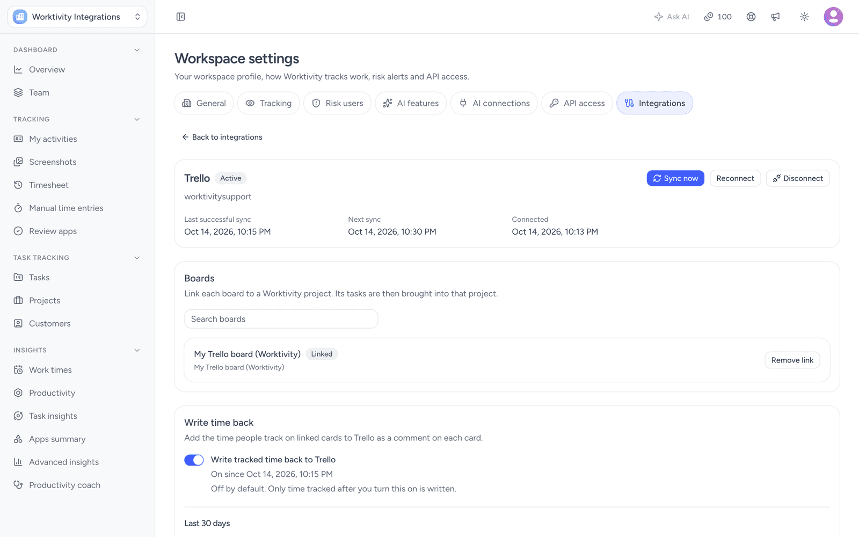The image size is (859, 537).
Task: Switch to the Risk users tab
Action: coord(337,103)
